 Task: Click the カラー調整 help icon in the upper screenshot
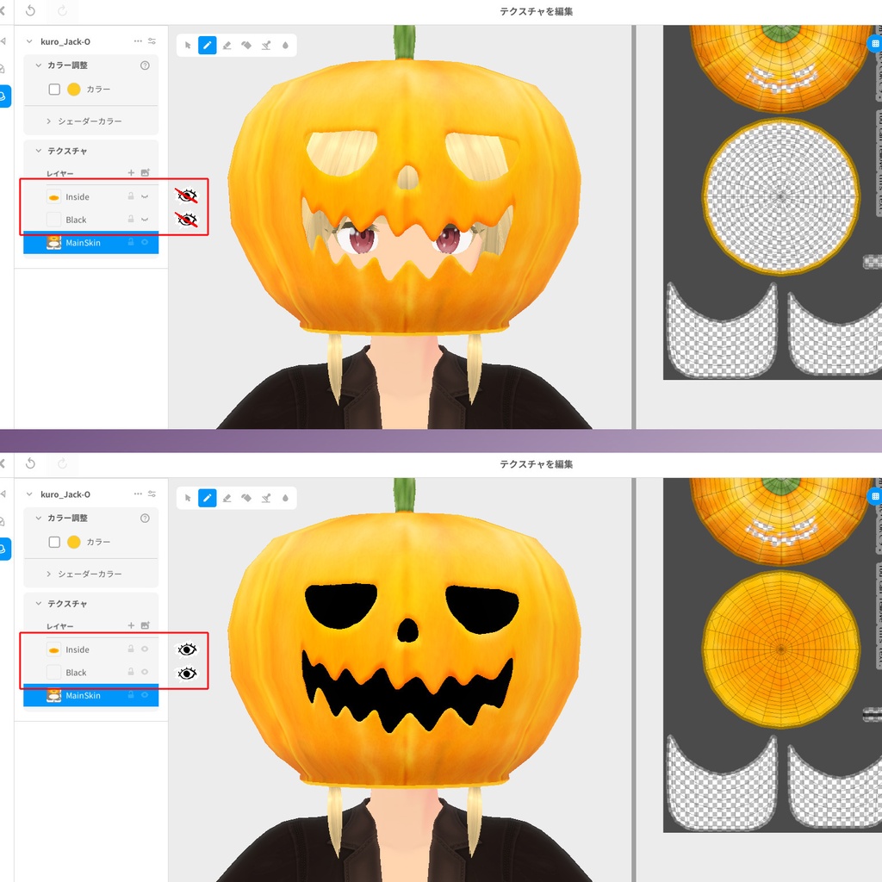pyautogui.click(x=145, y=65)
